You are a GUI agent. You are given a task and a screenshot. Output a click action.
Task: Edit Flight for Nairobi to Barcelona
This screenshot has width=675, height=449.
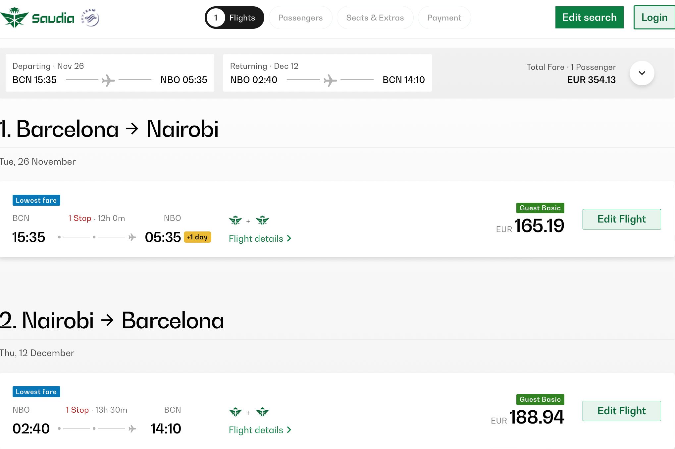[621, 411]
